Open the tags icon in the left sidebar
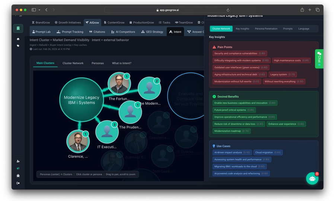This screenshot has width=335, height=201. tap(18, 46)
